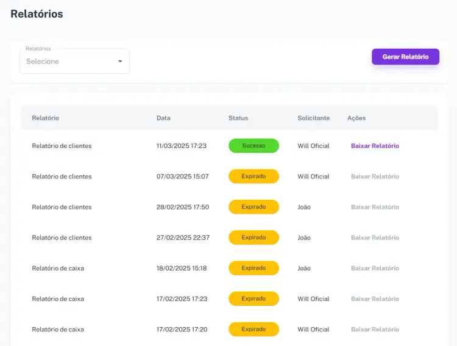Click the Status column header
The image size is (457, 346).
[x=238, y=118]
